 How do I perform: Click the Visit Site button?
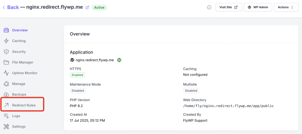click(x=229, y=7)
